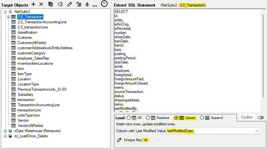
Task: Choose the Append load radio option
Action: (202, 118)
